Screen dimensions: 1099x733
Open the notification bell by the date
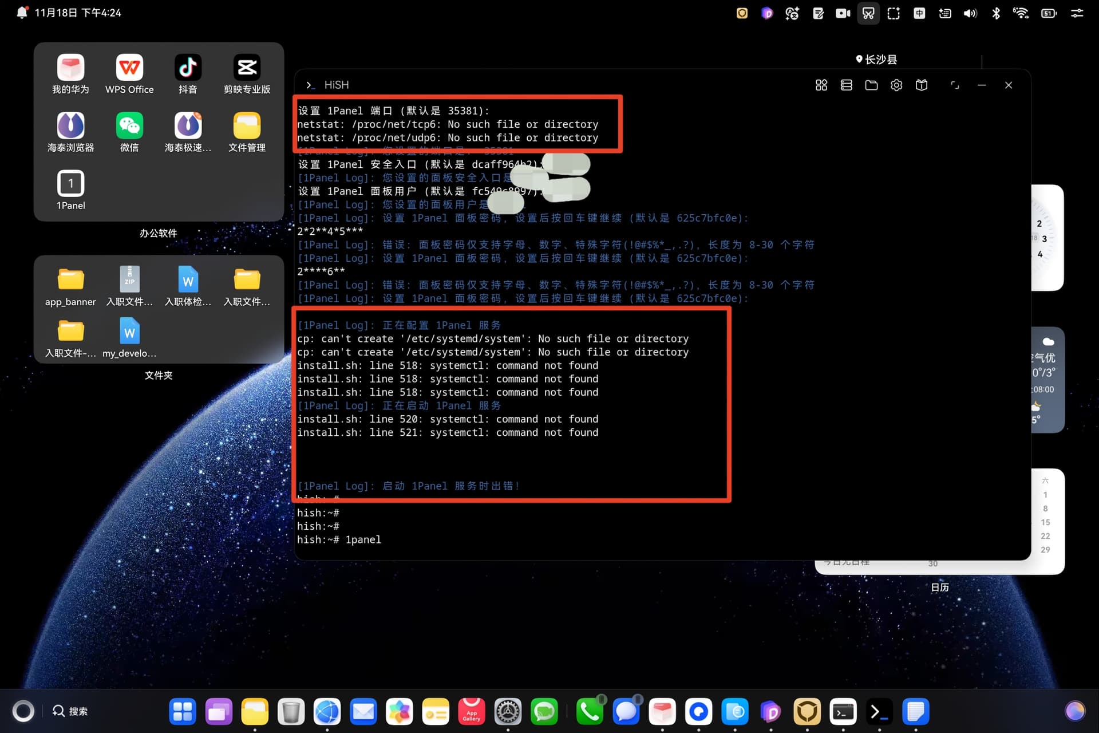pos(22,13)
